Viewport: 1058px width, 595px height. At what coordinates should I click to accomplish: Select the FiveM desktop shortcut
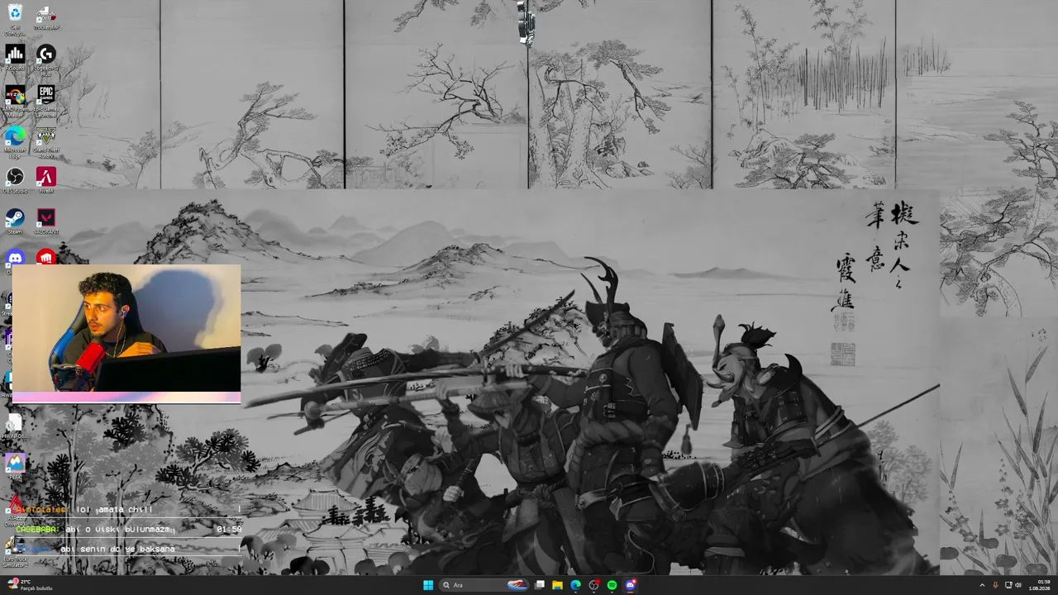46,181
